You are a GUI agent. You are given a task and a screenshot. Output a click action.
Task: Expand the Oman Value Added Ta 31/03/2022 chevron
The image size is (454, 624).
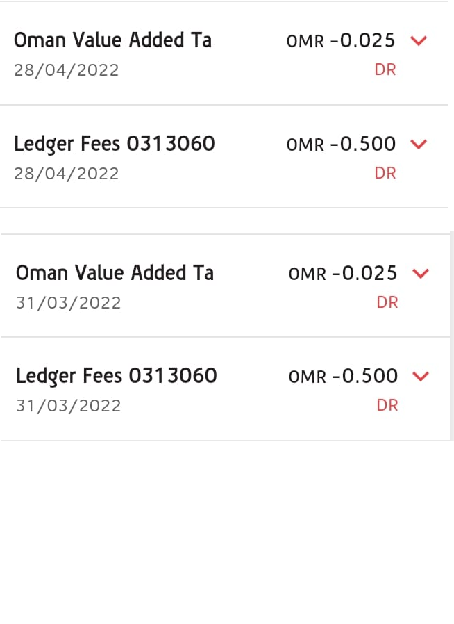click(420, 274)
